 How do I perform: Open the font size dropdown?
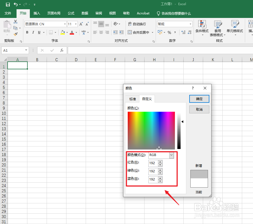point(76,24)
